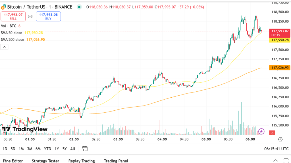
Task: Click the SELL 117,993.07 button
Action: (13, 16)
